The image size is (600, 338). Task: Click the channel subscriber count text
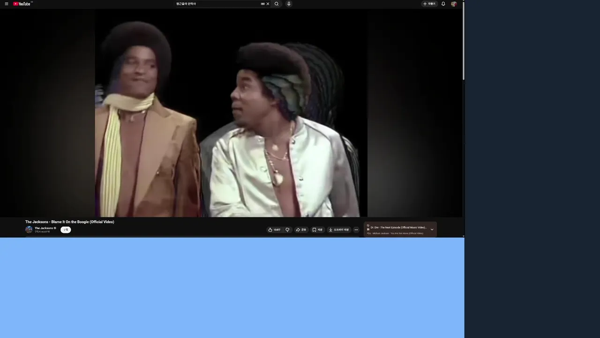click(42, 232)
